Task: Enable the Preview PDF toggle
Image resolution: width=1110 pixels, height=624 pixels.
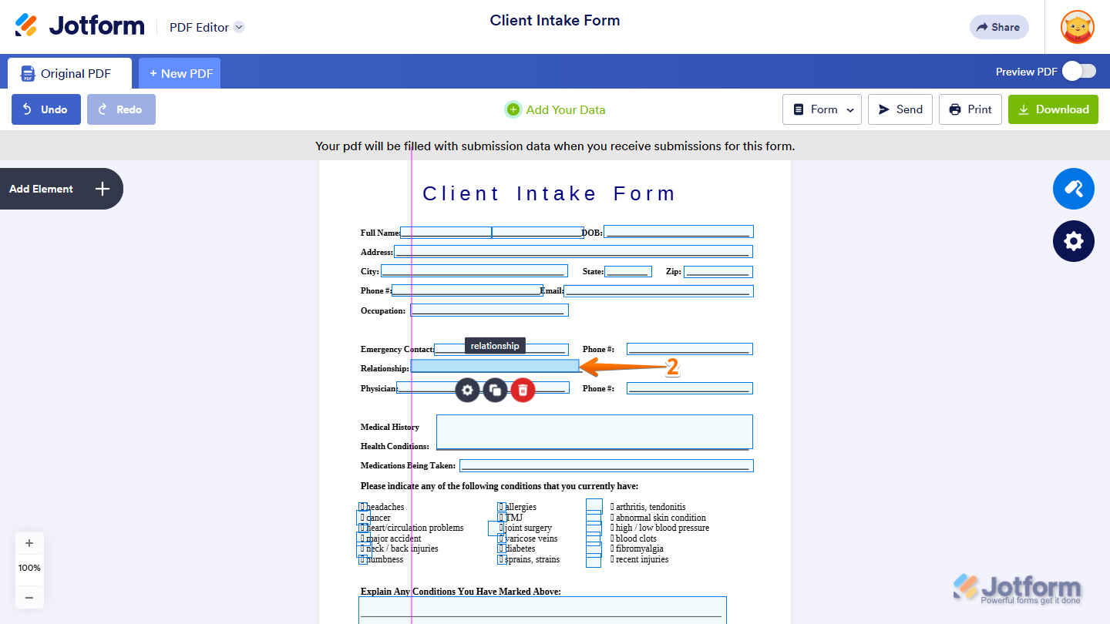Action: [x=1079, y=71]
